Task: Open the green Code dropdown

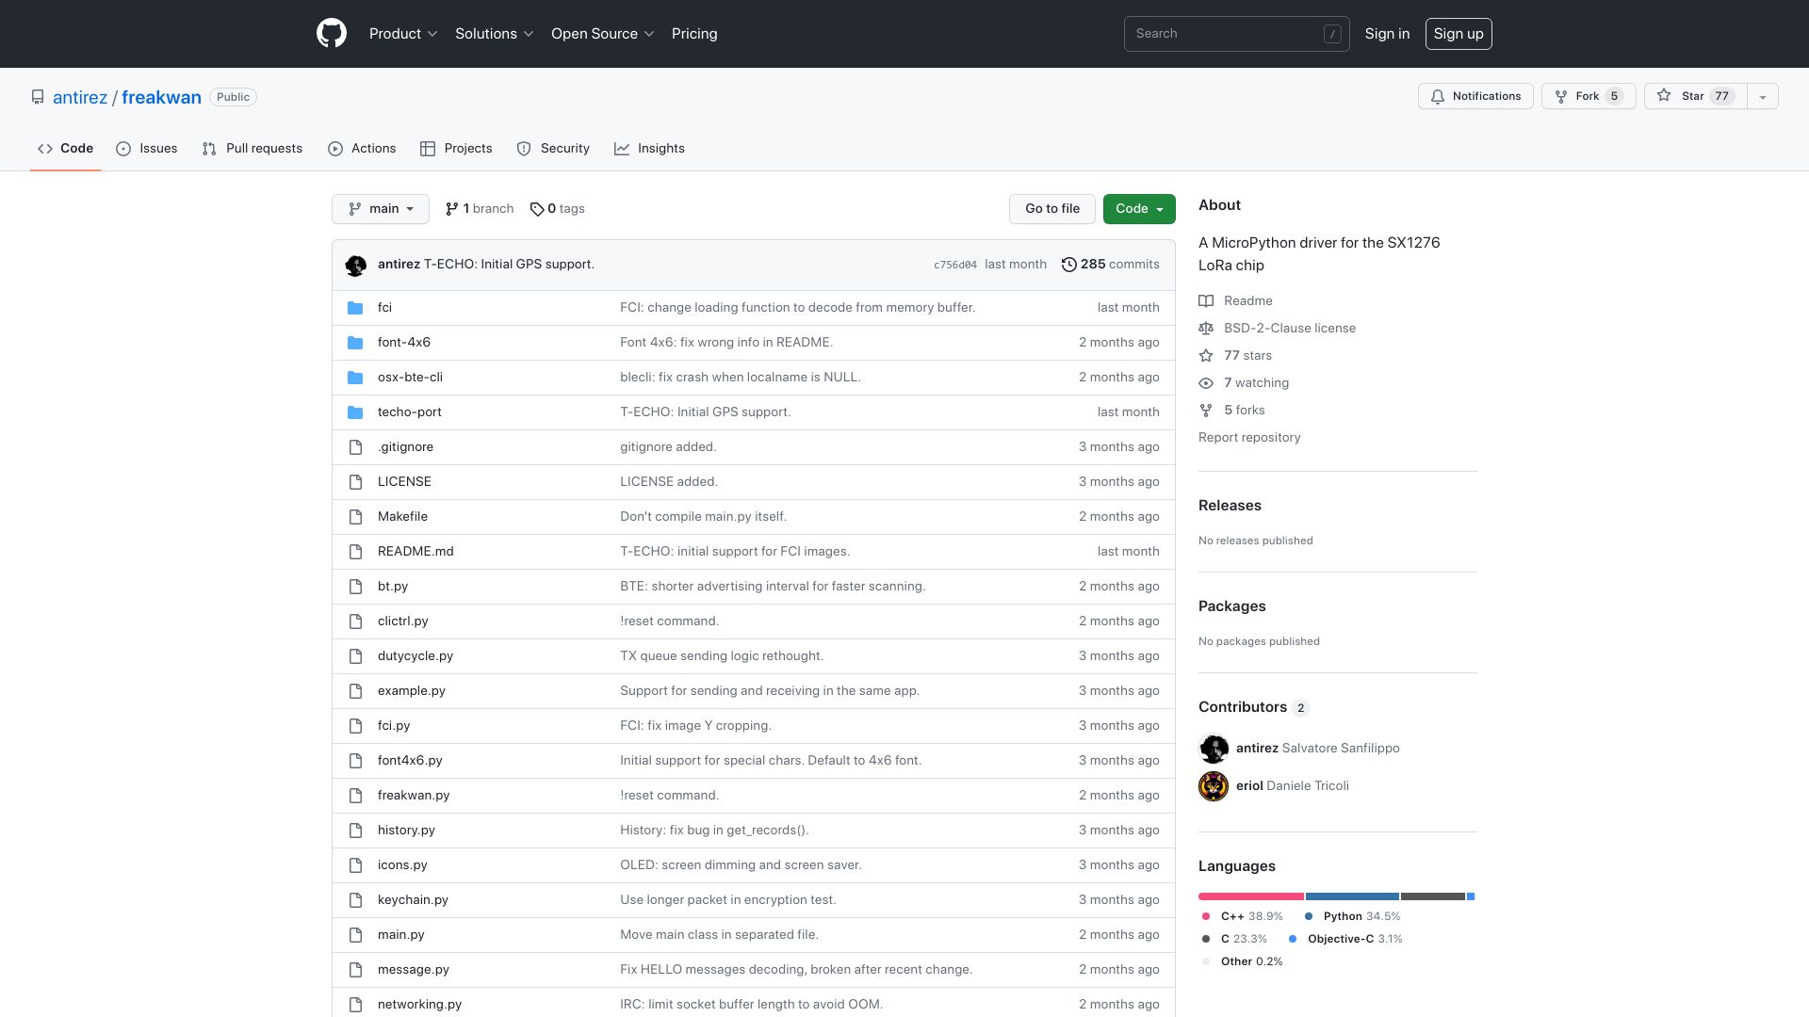Action: tap(1139, 209)
